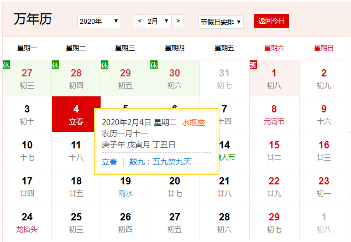
Task: Click 休 badge on January 28
Action: tap(55, 65)
